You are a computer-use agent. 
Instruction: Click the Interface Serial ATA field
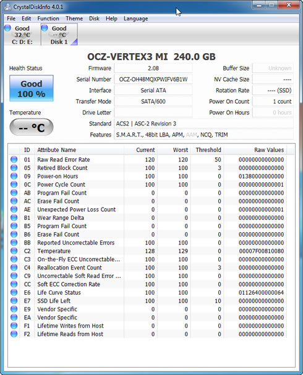[x=153, y=90]
